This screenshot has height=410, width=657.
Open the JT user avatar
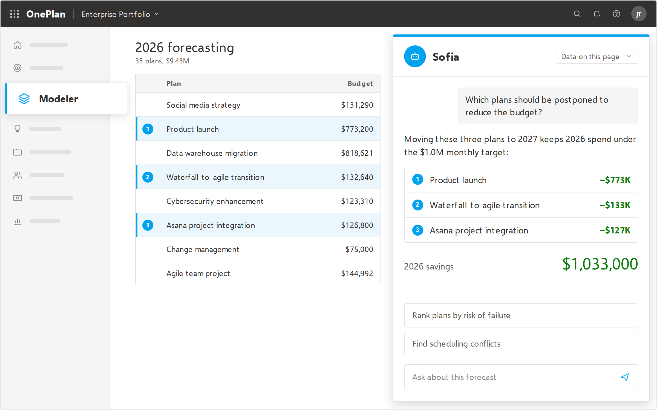639,14
